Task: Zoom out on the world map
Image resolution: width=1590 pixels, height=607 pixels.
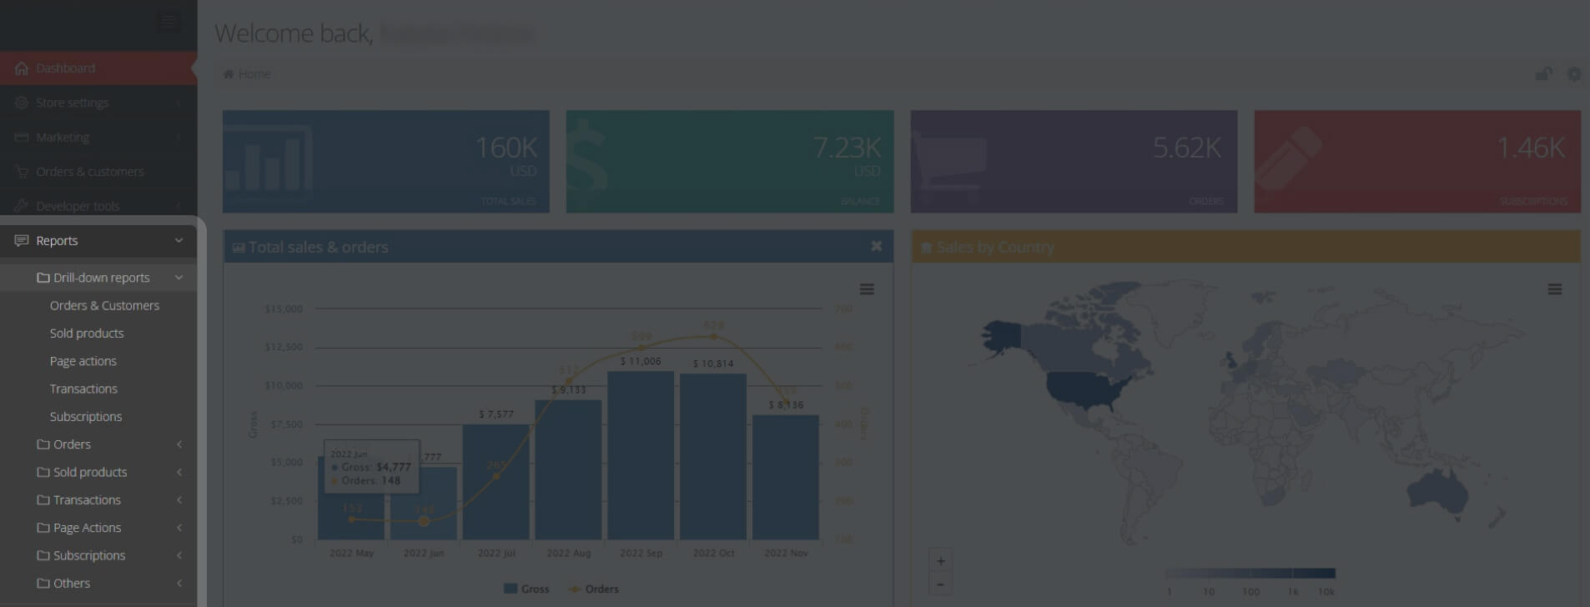Action: pos(941,584)
